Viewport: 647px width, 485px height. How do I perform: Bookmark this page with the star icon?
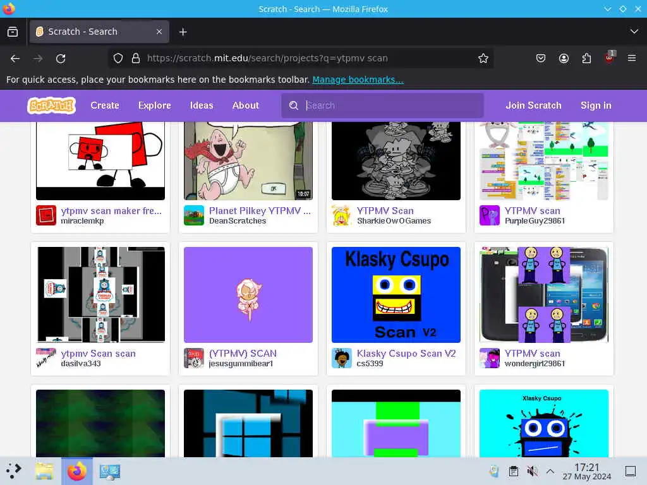pos(483,59)
